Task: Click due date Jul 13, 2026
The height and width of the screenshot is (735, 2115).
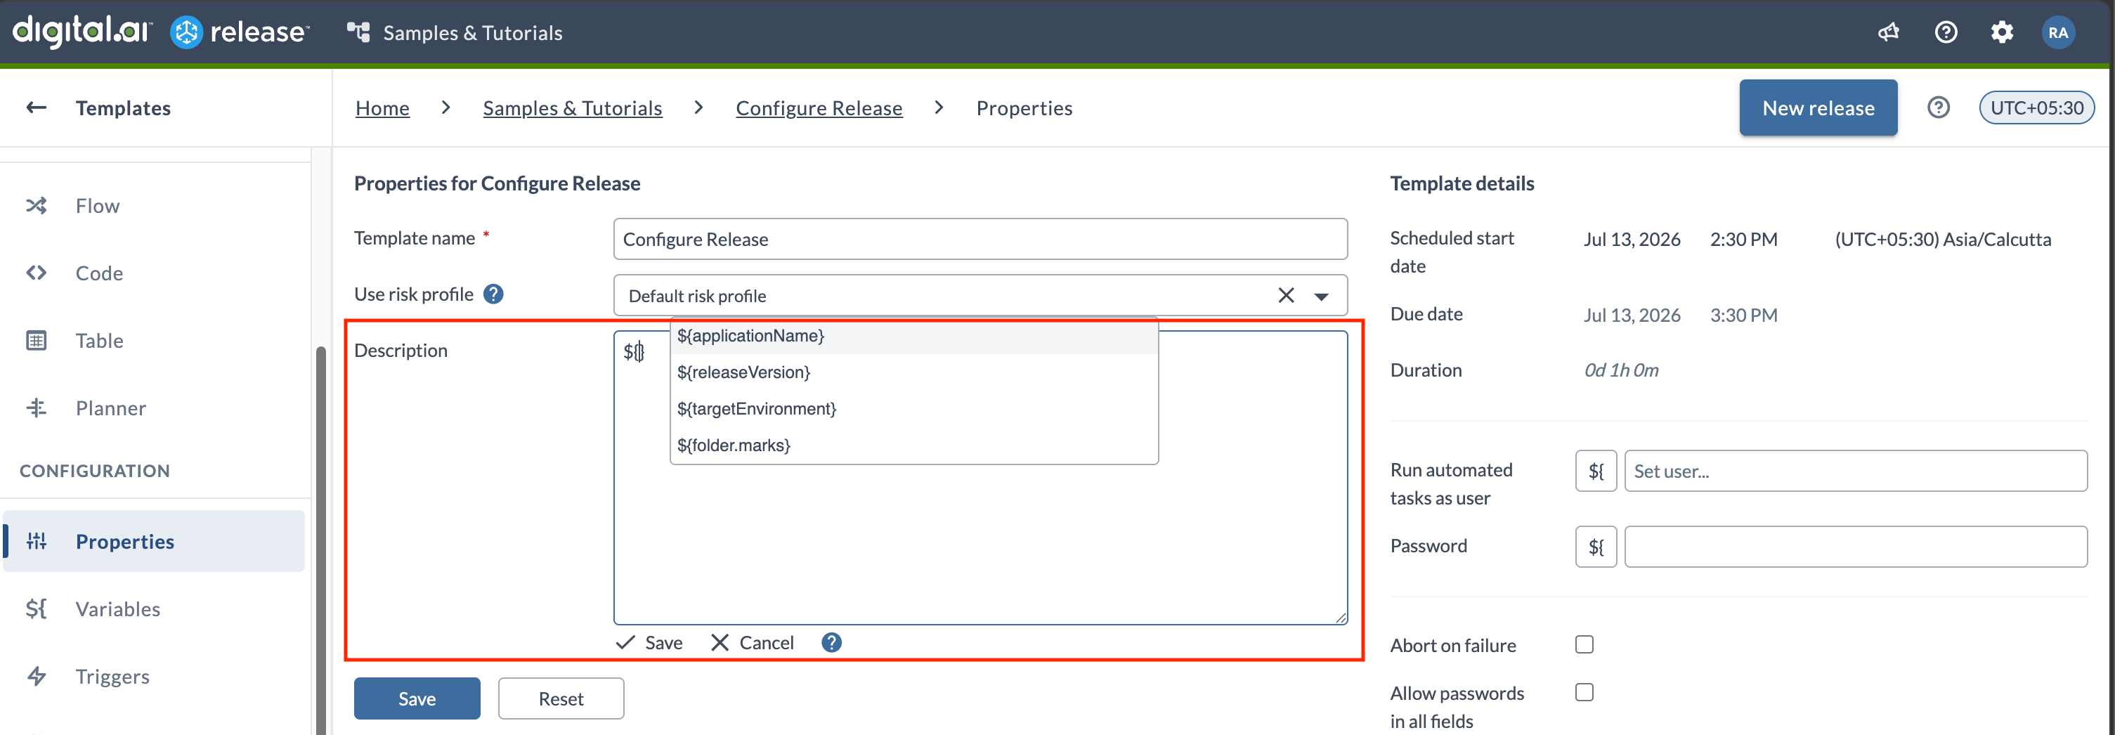Action: tap(1632, 315)
